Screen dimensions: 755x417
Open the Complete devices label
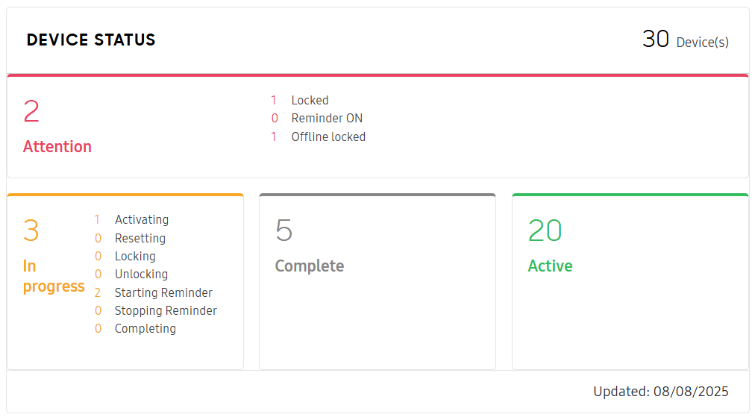310,266
